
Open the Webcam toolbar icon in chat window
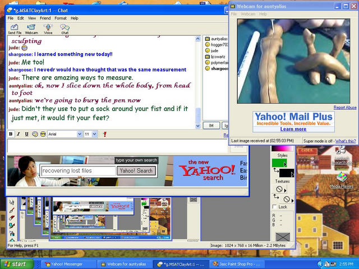(31, 29)
